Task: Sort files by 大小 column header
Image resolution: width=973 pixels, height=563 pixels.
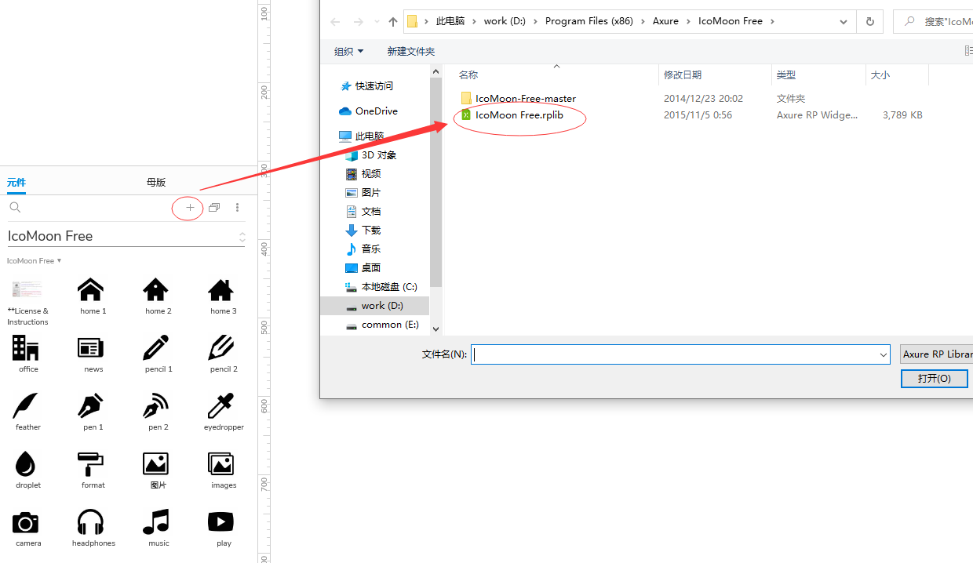Action: pos(880,75)
